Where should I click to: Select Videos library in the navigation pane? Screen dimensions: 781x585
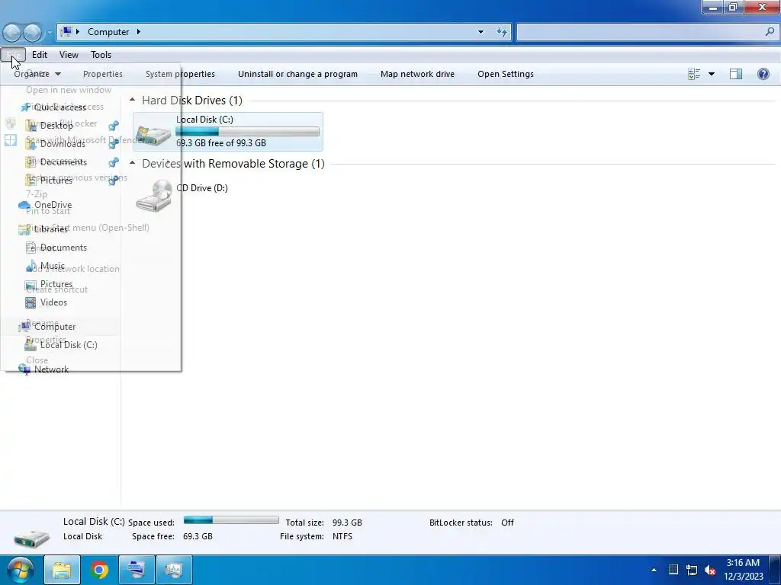53,302
